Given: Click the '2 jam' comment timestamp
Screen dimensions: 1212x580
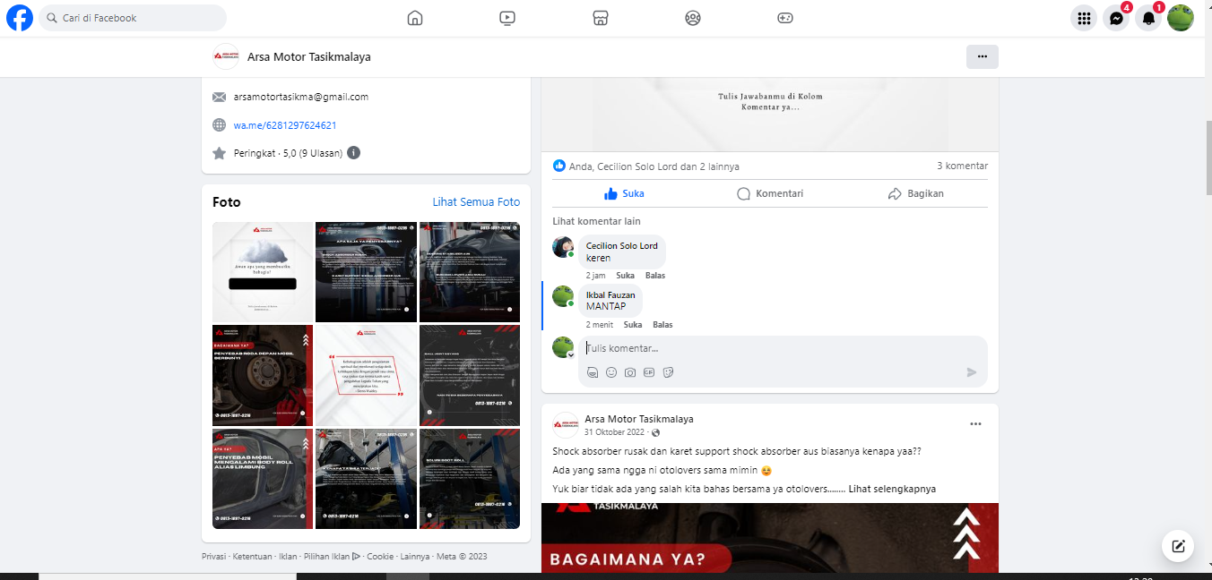Looking at the screenshot, I should point(595,276).
